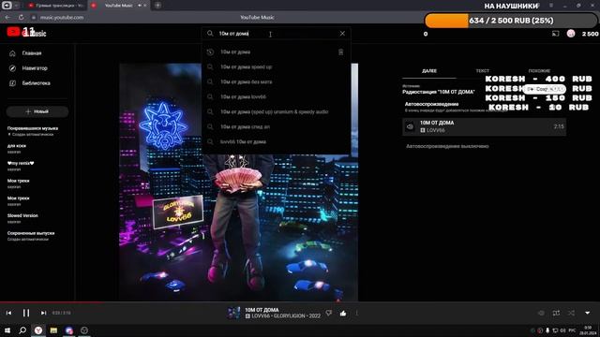Switch to the ДАЛЕЕ tab
The image size is (600, 337).
coord(429,71)
